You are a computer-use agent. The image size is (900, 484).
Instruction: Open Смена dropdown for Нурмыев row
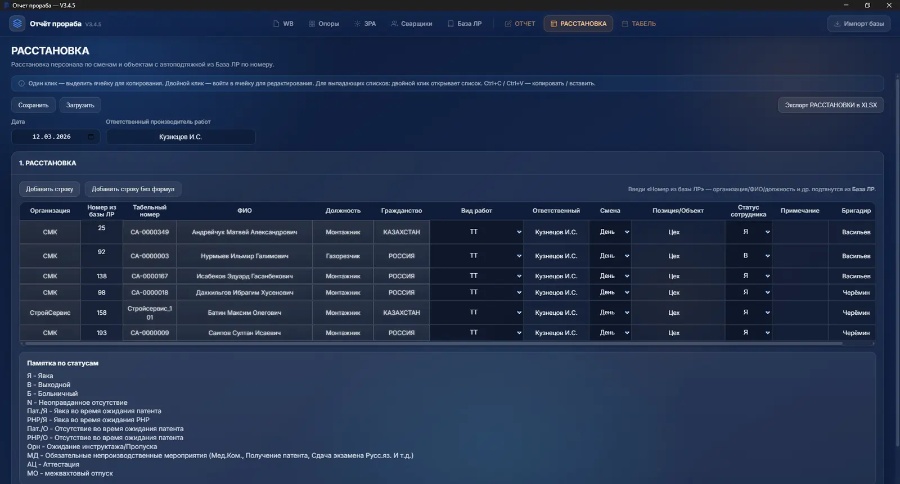coord(610,256)
